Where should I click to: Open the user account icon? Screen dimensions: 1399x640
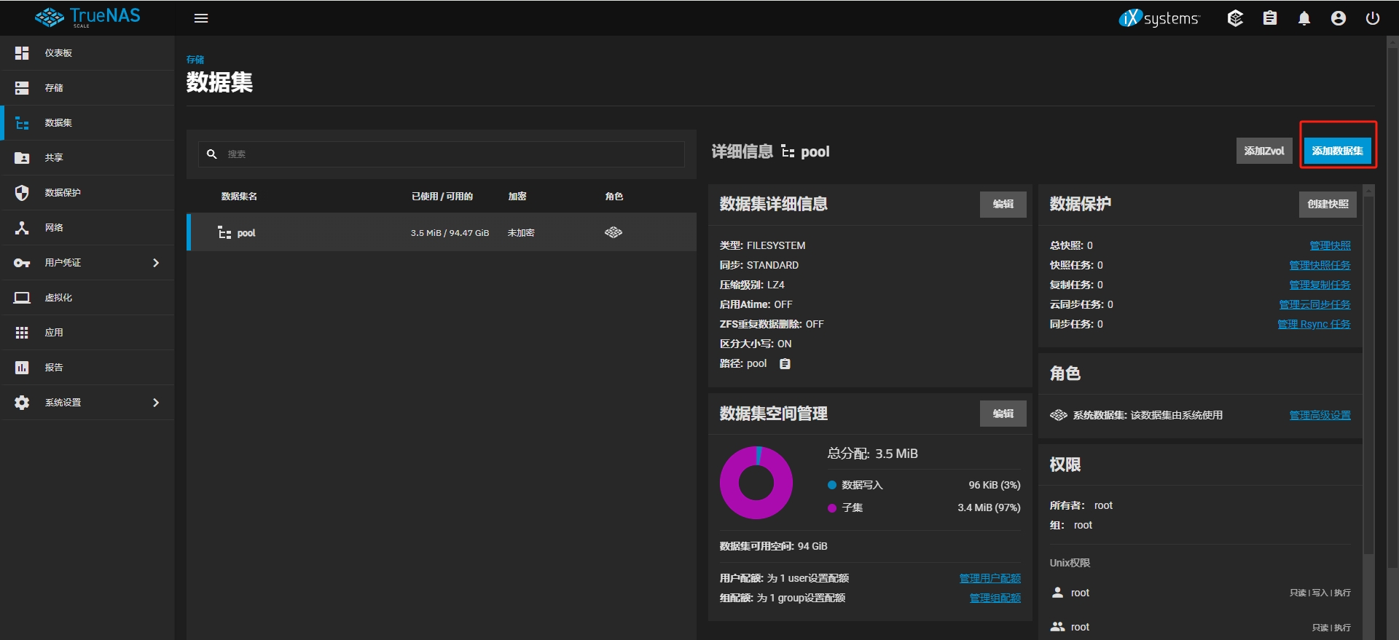(x=1339, y=18)
